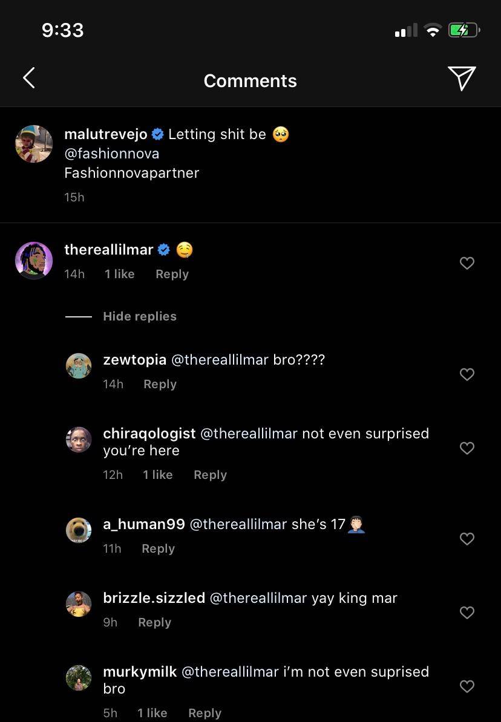View thereallilmar's avatar

point(34,261)
